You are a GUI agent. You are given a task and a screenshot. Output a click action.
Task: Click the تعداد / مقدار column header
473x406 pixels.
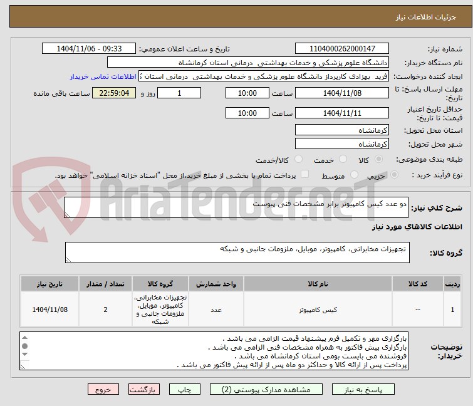pos(105,284)
